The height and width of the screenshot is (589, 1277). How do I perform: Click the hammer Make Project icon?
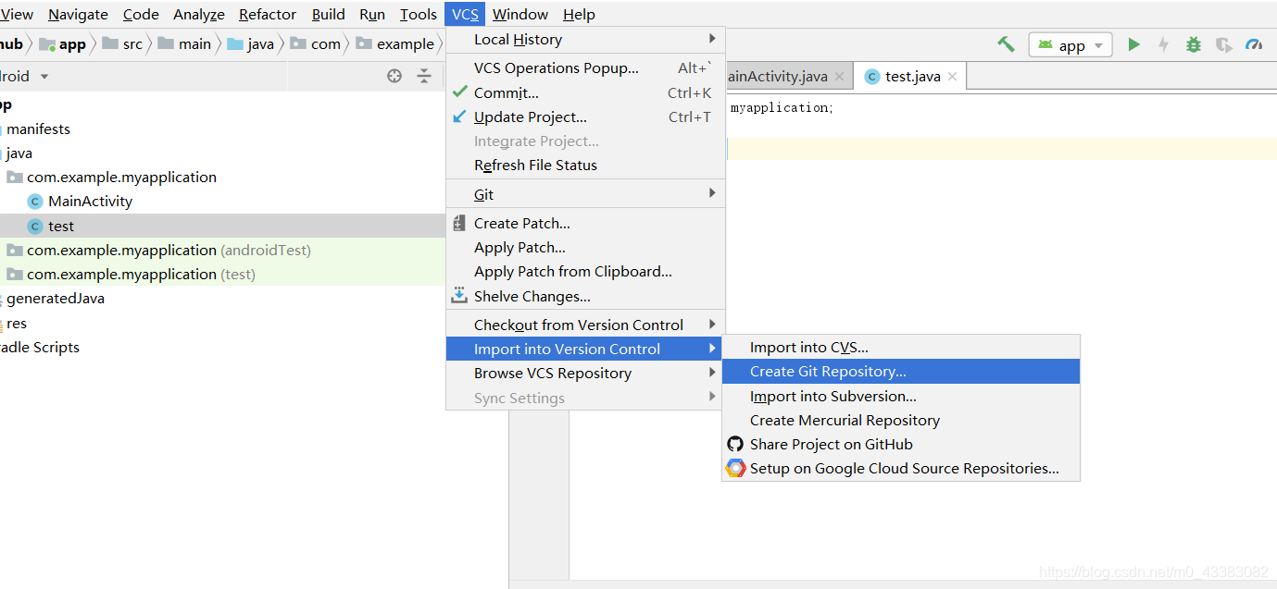(1006, 44)
